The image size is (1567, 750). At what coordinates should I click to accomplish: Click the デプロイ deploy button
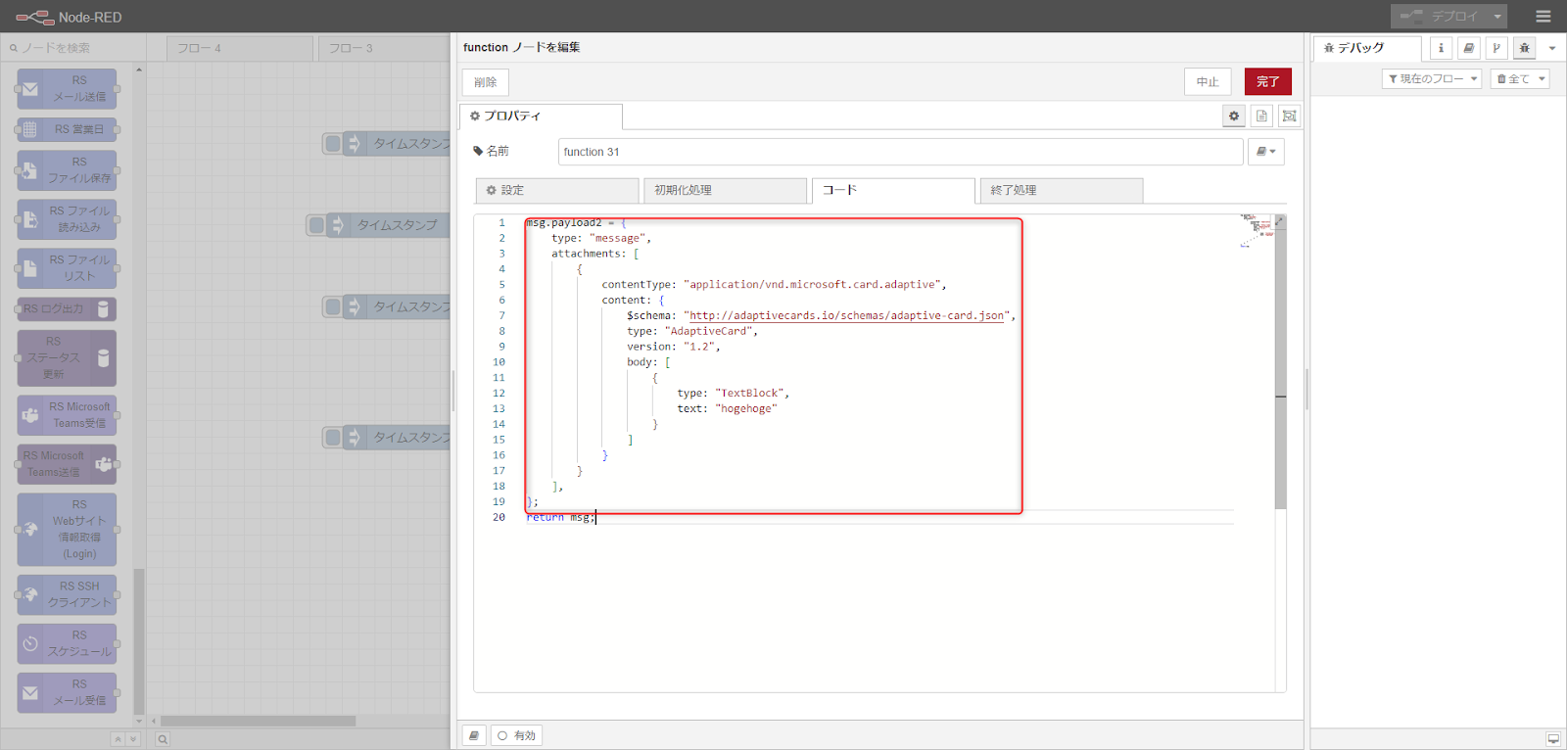pos(1439,17)
